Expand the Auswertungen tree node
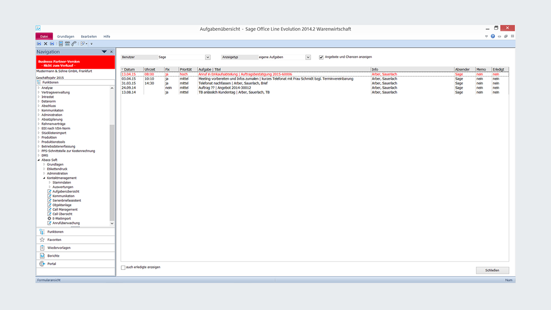551x310 pixels. coord(50,187)
